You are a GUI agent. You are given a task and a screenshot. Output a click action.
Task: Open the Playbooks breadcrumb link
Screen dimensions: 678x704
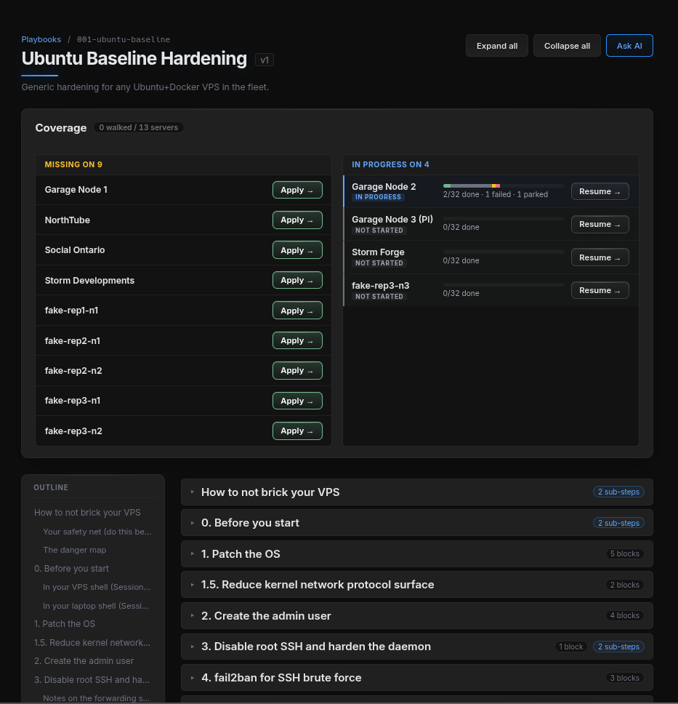coord(41,39)
